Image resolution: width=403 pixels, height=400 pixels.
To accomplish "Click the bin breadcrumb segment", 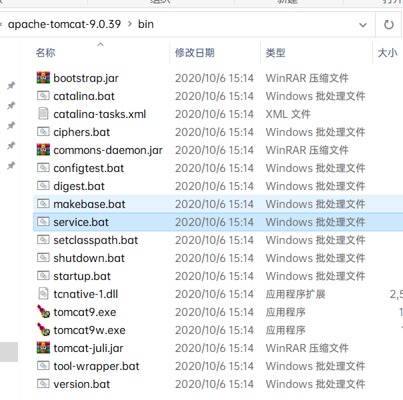I will (145, 25).
